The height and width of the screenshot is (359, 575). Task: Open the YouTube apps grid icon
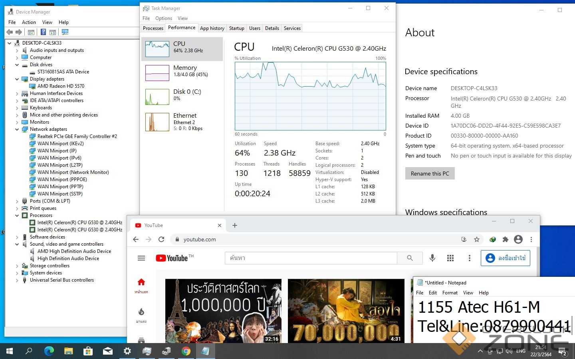[x=450, y=258]
